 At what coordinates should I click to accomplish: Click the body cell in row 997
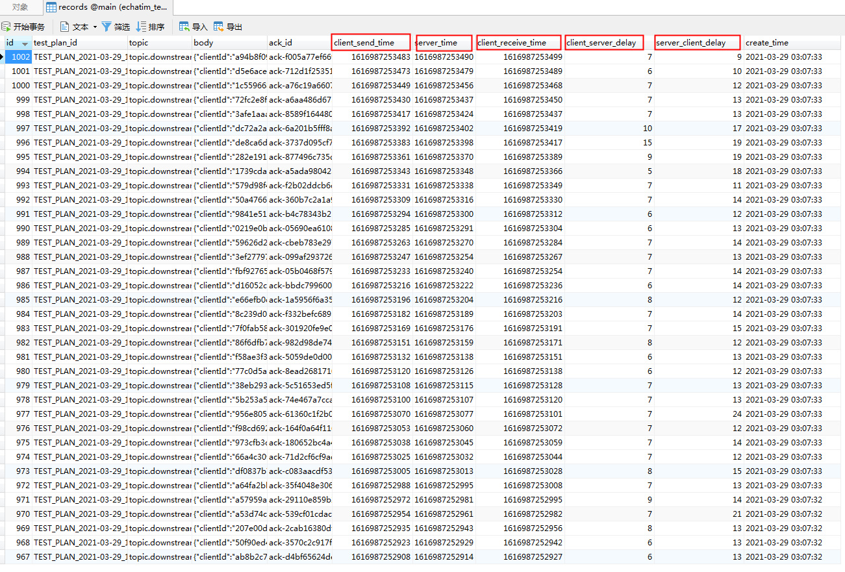(230, 129)
